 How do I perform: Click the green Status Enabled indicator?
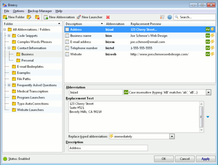tap(5, 159)
